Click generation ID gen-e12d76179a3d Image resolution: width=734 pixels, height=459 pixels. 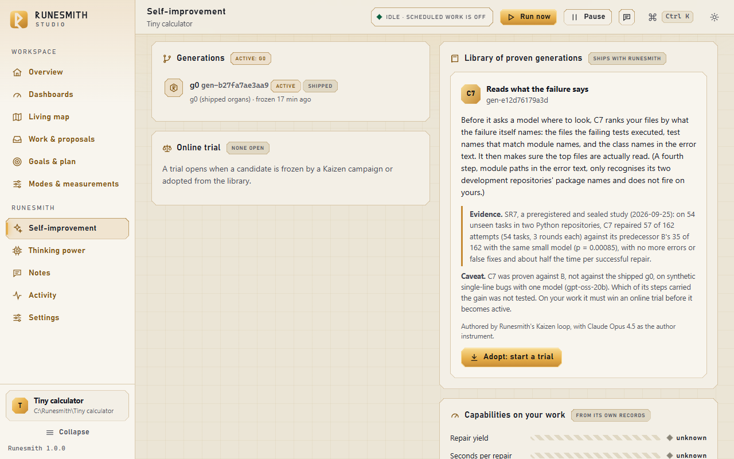(x=517, y=100)
